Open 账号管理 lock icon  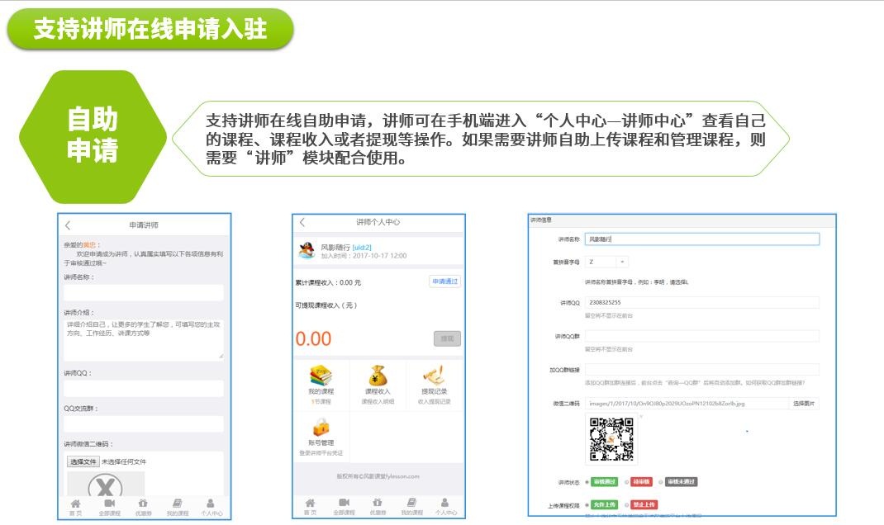coord(321,428)
